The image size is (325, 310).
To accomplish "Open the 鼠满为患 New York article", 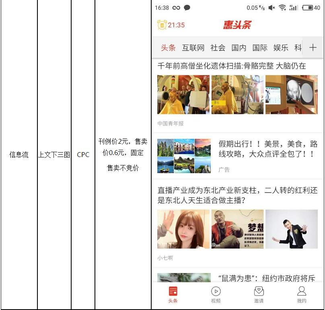I will click(266, 278).
